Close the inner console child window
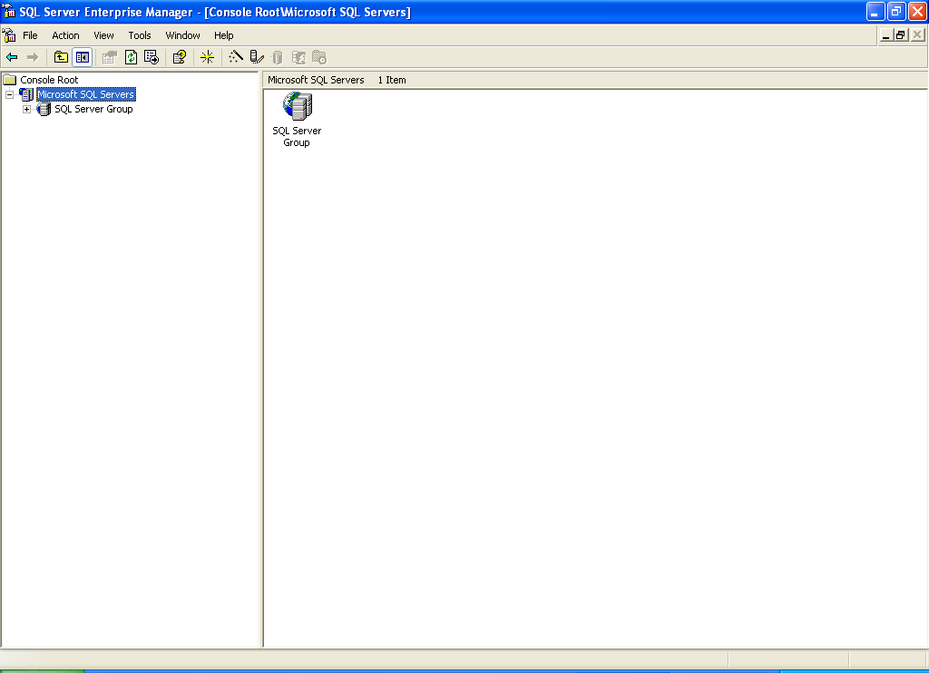 tap(917, 35)
